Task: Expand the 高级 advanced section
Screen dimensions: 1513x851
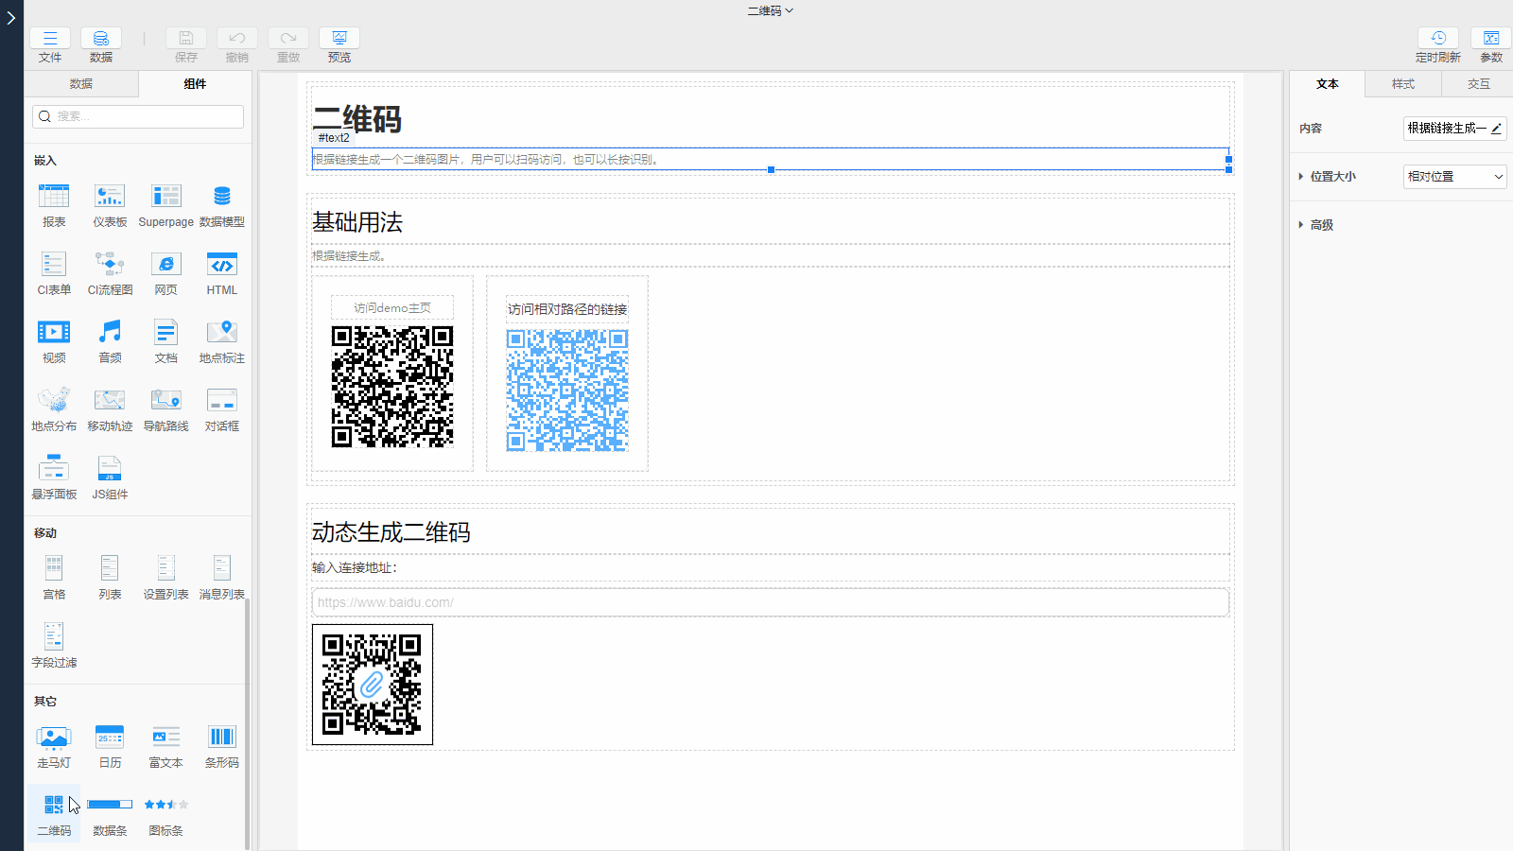Action: coord(1321,225)
